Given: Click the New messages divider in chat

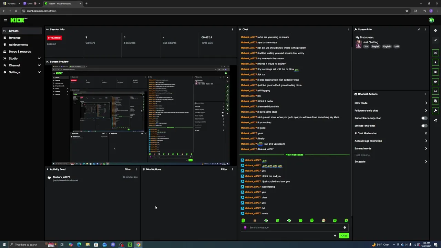Looking at the screenshot, I should click(x=295, y=155).
